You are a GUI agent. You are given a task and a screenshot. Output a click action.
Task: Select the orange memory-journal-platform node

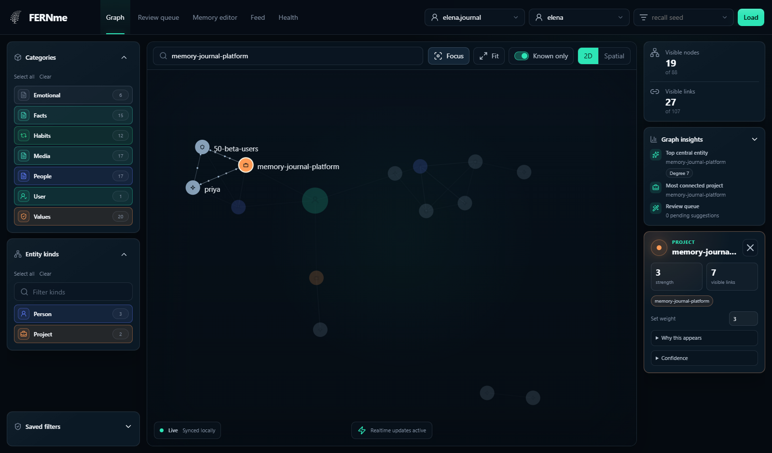point(246,165)
